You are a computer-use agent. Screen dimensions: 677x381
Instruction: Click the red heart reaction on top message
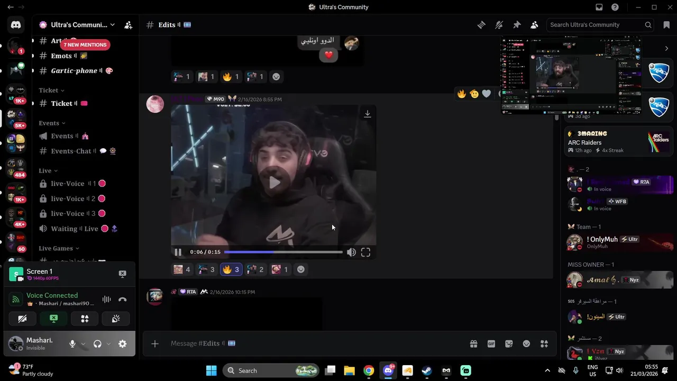[x=328, y=55]
